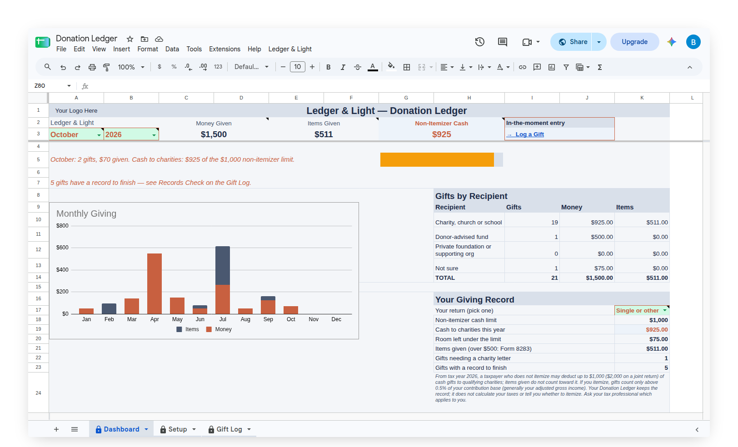Image resolution: width=738 pixels, height=447 pixels.
Task: Insert a link from toolbar
Action: click(x=523, y=67)
